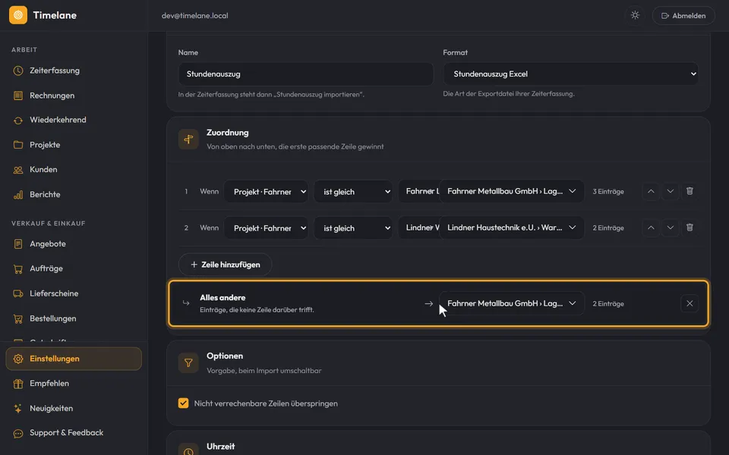This screenshot has width=729, height=455.
Task: Open Alles andere target project dropdown
Action: 511,303
